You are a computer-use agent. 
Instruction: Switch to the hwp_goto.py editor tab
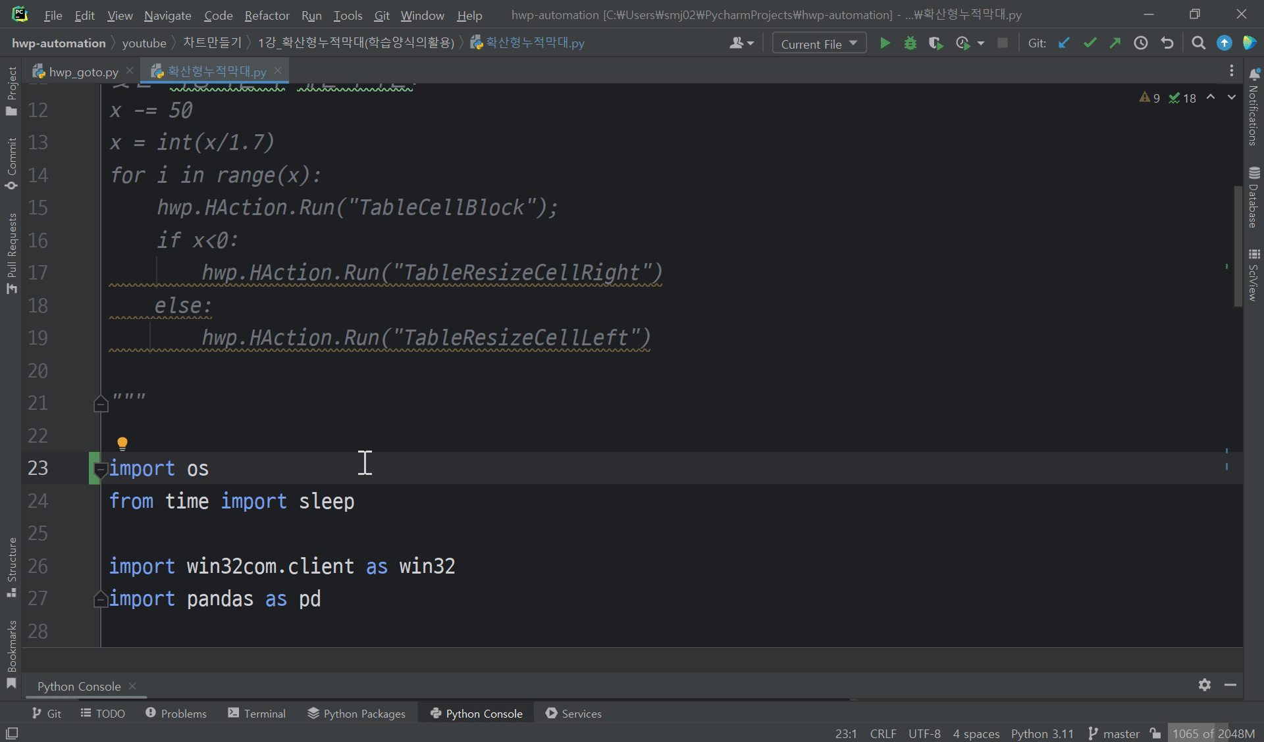83,72
